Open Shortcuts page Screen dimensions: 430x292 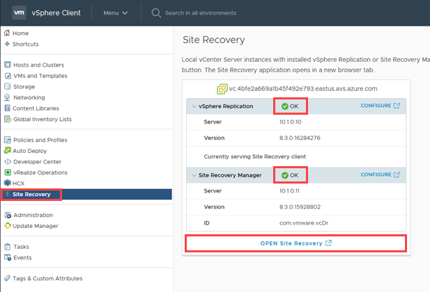pyautogui.click(x=26, y=44)
